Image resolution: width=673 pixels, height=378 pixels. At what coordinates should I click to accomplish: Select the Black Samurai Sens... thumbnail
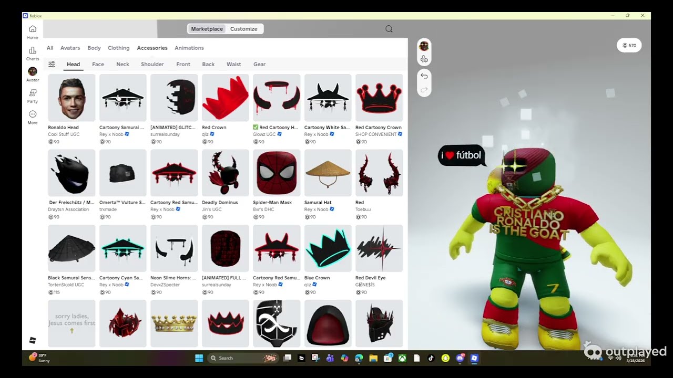(x=72, y=248)
